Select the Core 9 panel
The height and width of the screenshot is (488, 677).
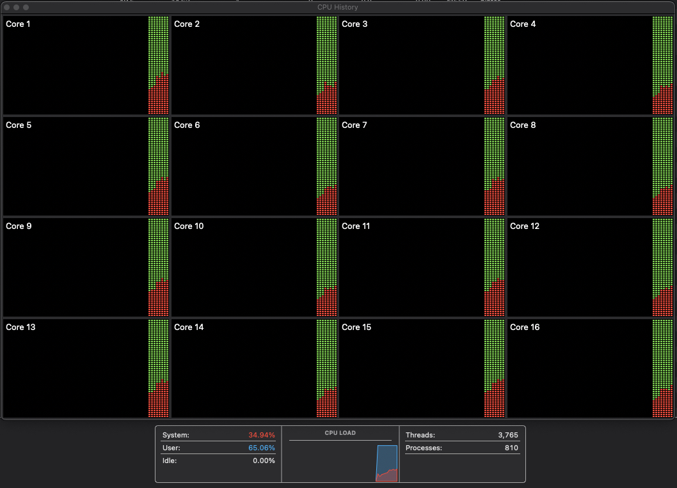click(x=86, y=267)
